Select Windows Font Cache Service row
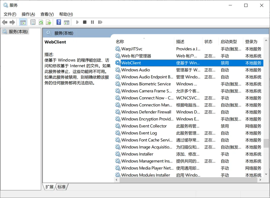270x198 pixels. coord(189,140)
